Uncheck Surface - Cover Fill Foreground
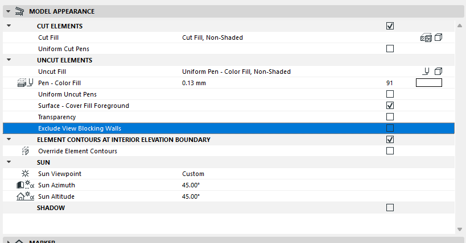 pos(390,106)
